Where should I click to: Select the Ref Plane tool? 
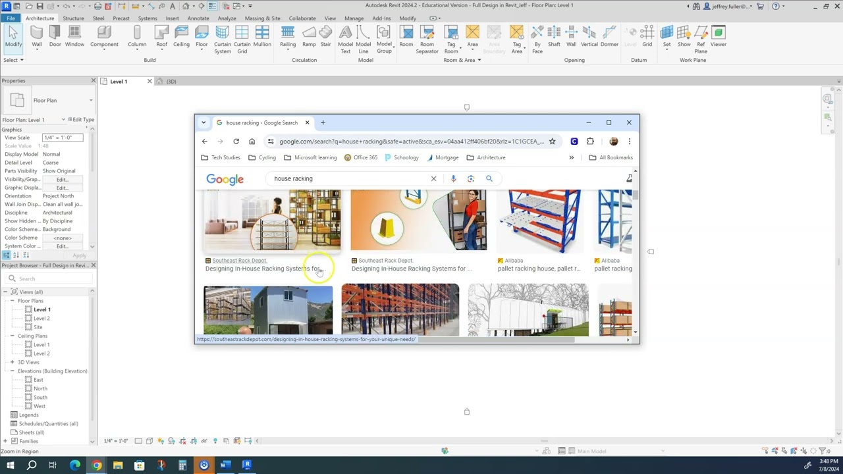(x=701, y=39)
